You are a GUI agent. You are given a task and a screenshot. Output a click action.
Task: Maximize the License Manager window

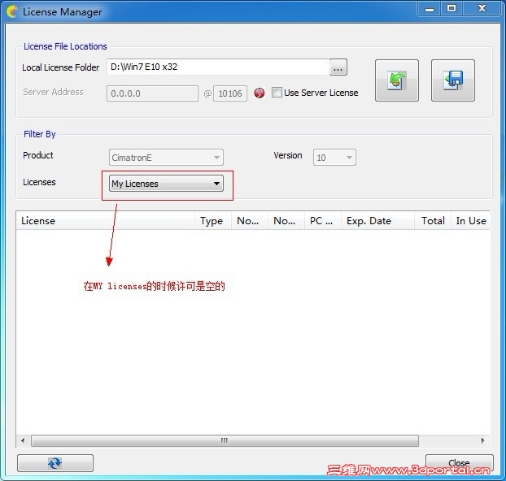[x=451, y=9]
